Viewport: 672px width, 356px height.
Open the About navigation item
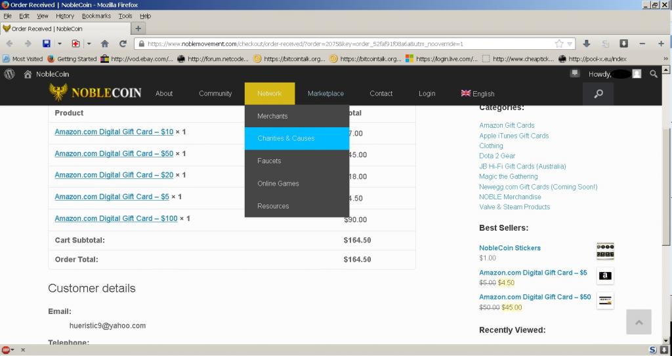(x=163, y=93)
